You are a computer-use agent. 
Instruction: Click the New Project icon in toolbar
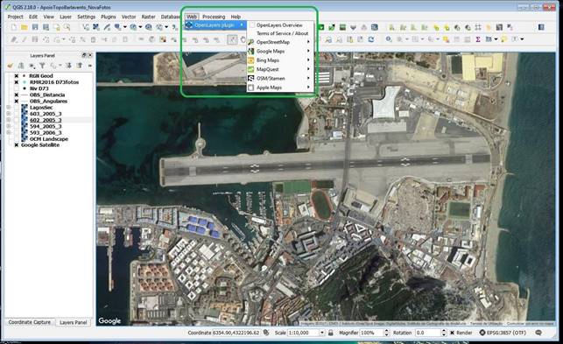click(14, 27)
